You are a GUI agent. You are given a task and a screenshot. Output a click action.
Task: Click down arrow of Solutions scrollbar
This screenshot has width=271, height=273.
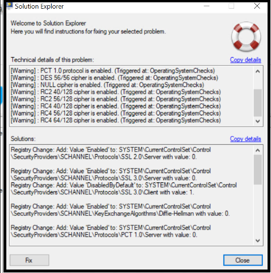point(258,240)
